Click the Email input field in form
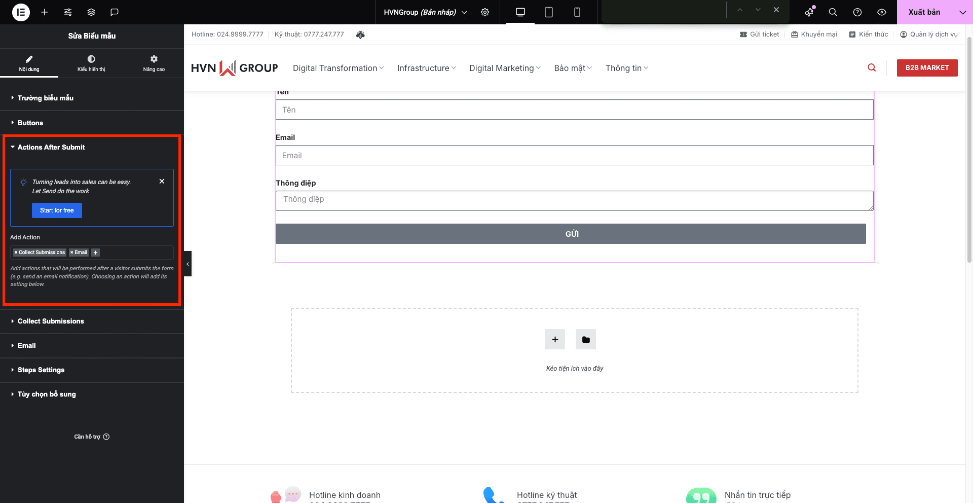 coord(574,156)
